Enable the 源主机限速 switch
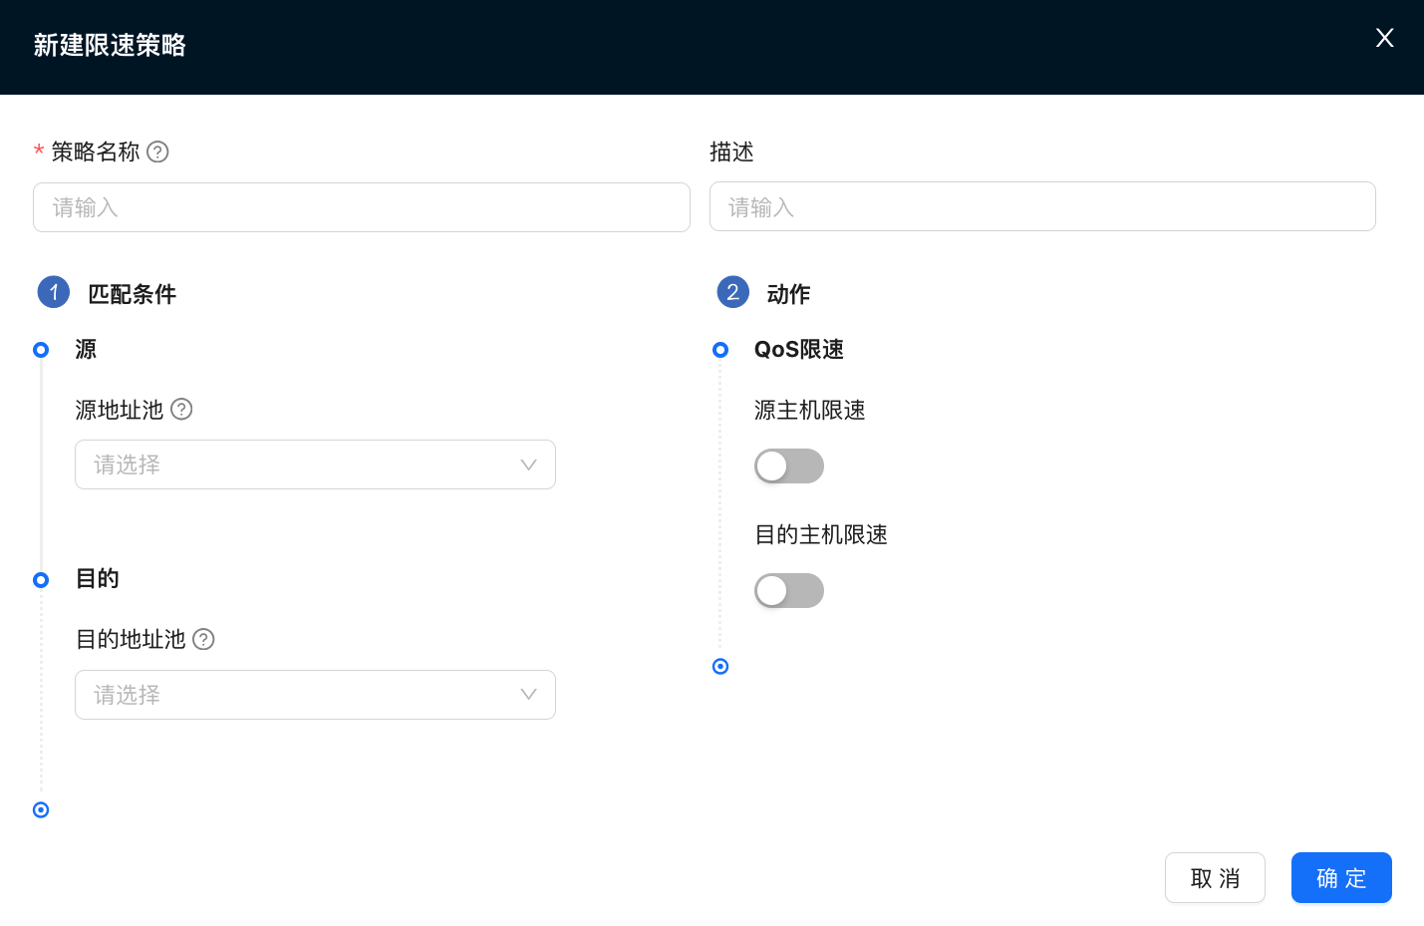 (x=788, y=465)
